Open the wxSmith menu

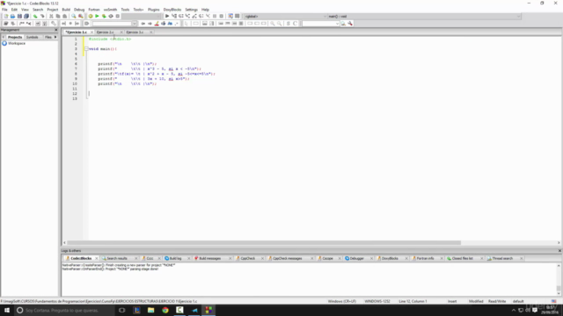(110, 10)
